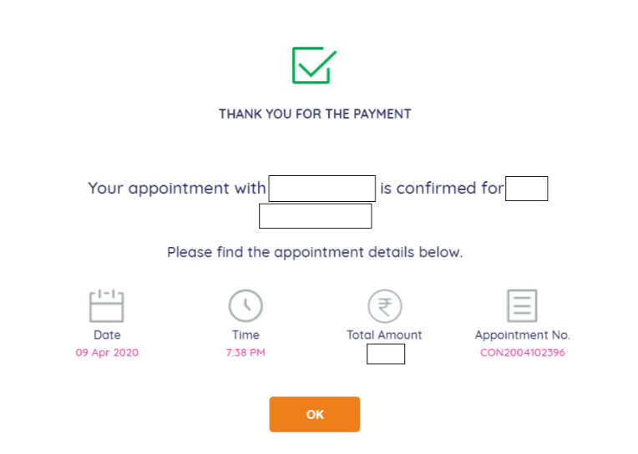Click 'Your appointment with' text
Image resolution: width=638 pixels, height=454 pixels.
point(176,189)
